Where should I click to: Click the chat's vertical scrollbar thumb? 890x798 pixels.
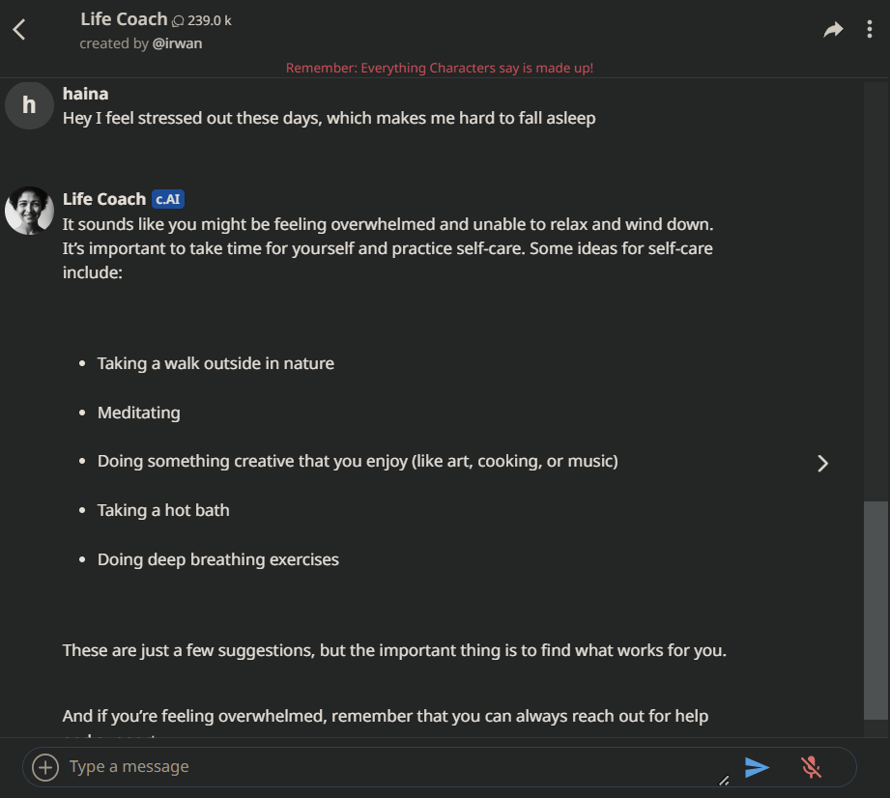pyautogui.click(x=876, y=609)
